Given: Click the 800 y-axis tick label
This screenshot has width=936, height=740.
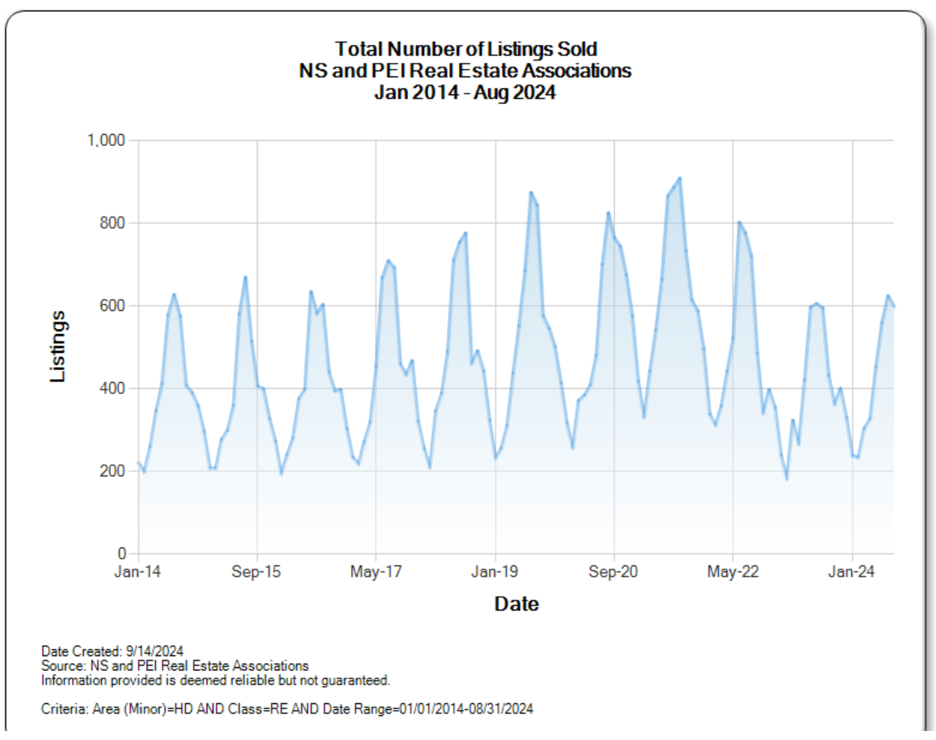Looking at the screenshot, I should pos(112,223).
